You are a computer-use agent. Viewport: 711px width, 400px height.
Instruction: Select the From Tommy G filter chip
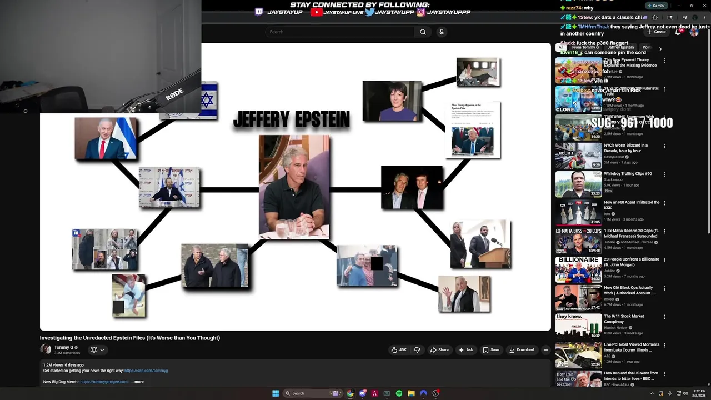[x=585, y=48]
